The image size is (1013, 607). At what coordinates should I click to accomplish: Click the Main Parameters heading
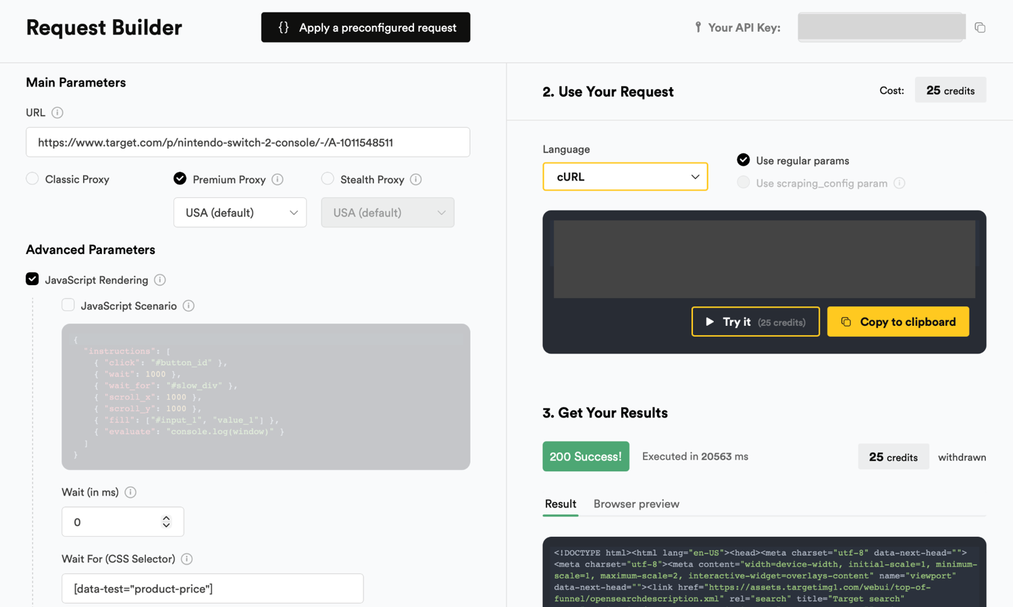coord(76,82)
